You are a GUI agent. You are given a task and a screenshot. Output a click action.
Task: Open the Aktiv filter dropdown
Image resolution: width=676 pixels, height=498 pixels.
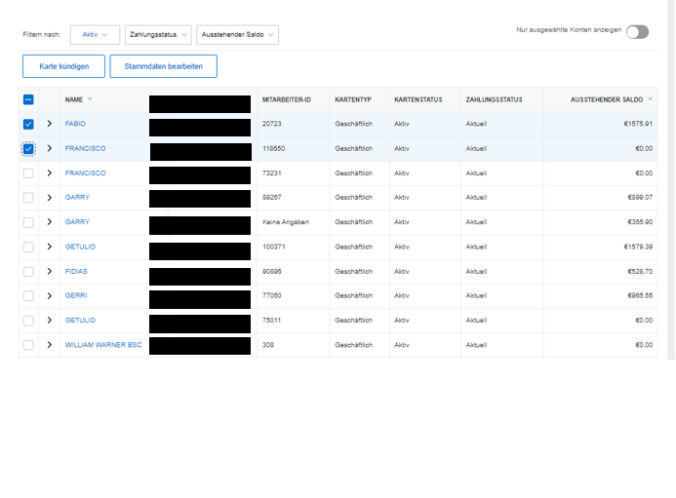pyautogui.click(x=95, y=35)
